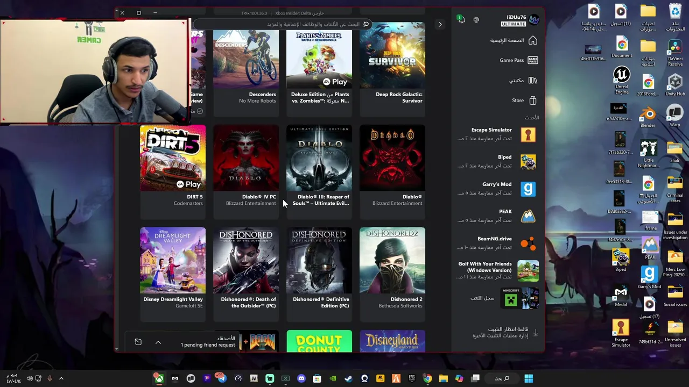Click the print/cloud icon beside notifications bell
This screenshot has width=689, height=387.
click(476, 20)
